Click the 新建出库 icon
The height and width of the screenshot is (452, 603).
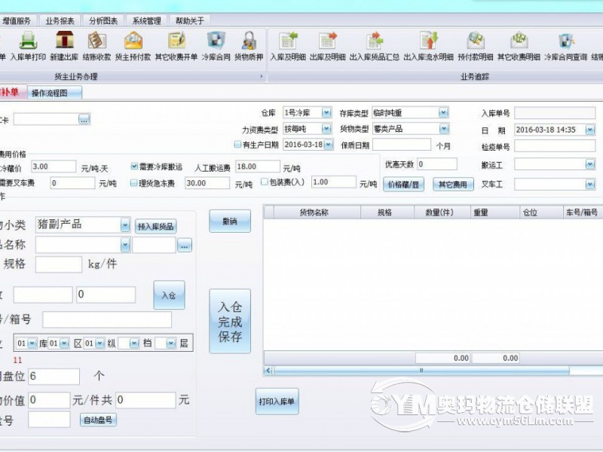point(64,46)
